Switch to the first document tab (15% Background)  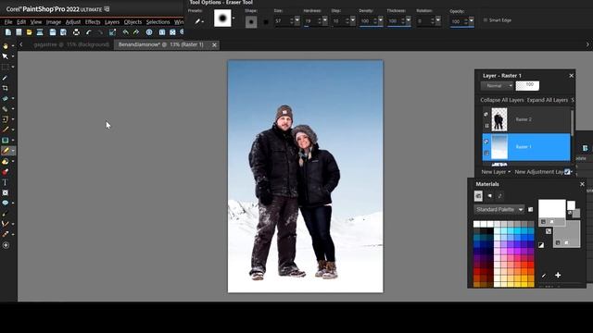(x=70, y=44)
